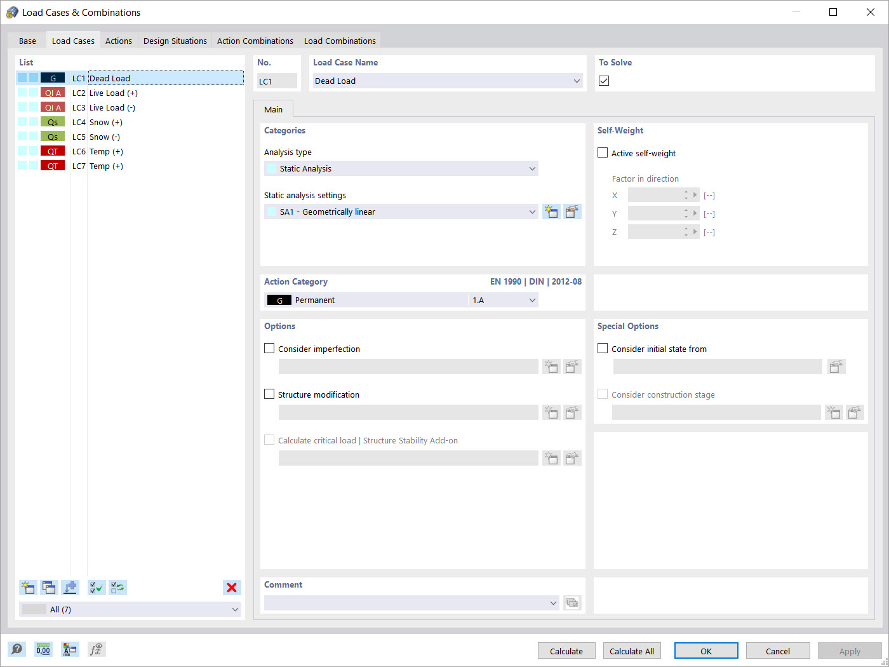
Task: Invert the to-solve selection of load cases
Action: [117, 588]
